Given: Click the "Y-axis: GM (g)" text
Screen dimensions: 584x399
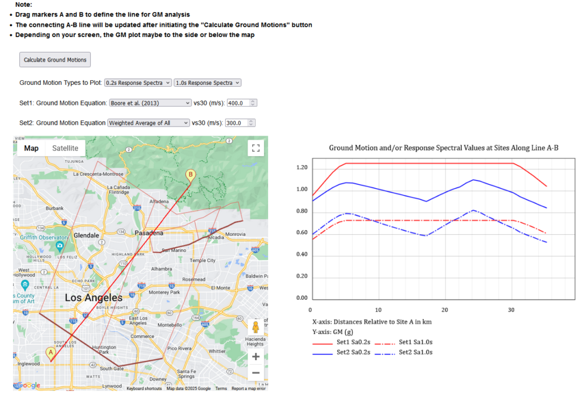Looking at the screenshot, I should tap(332, 332).
